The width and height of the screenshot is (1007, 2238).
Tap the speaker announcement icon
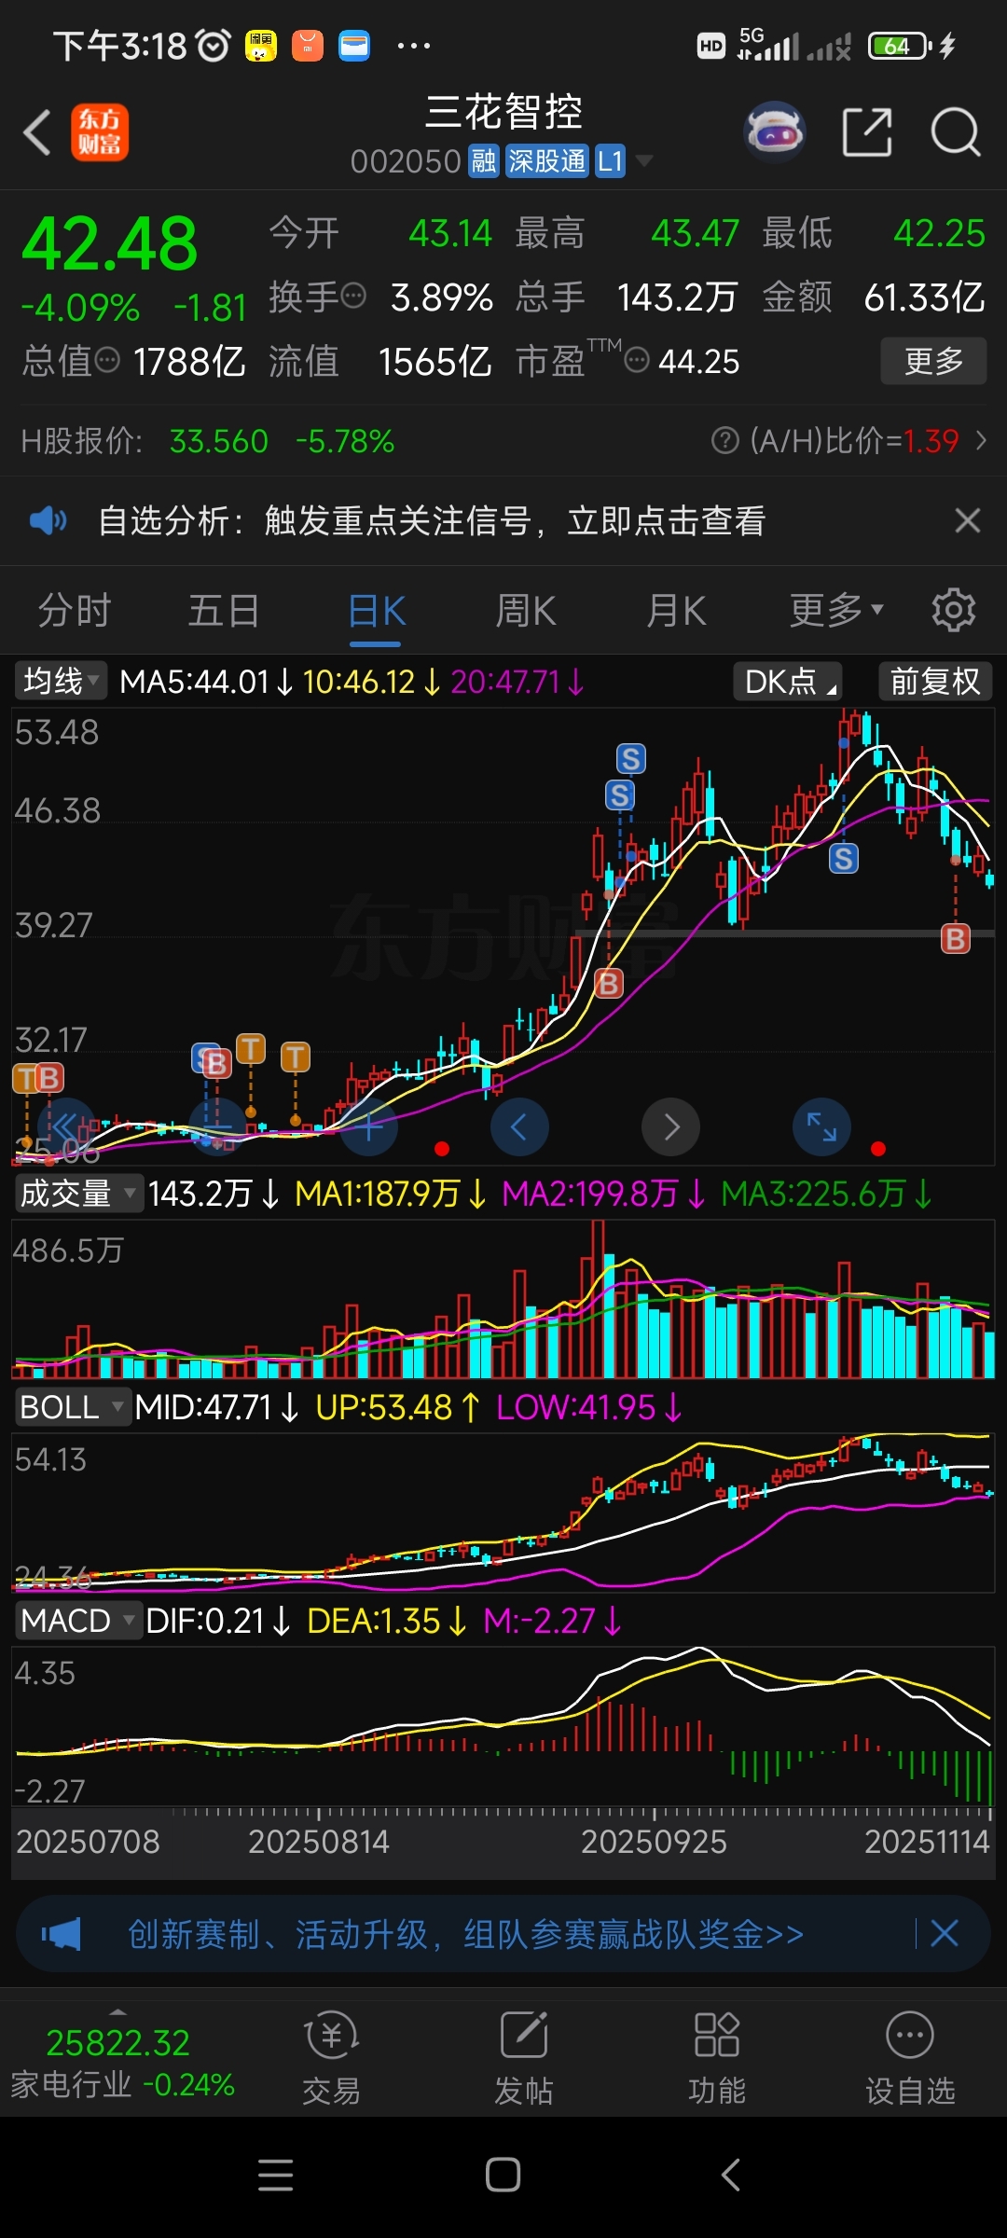48,520
